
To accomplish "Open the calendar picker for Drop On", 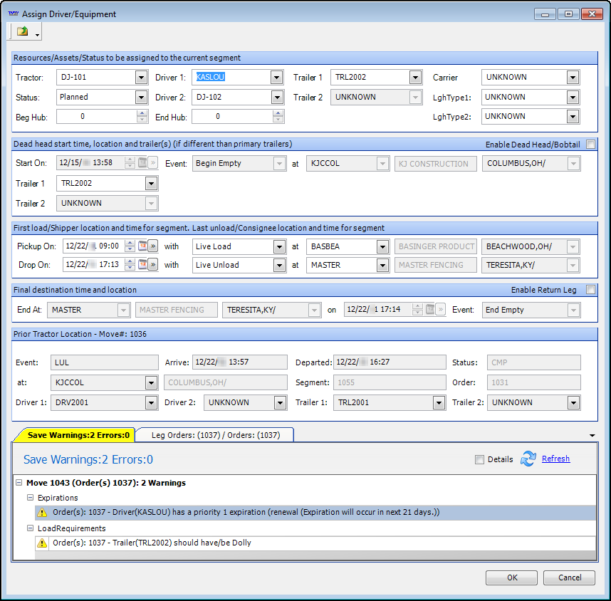I will 142,265.
